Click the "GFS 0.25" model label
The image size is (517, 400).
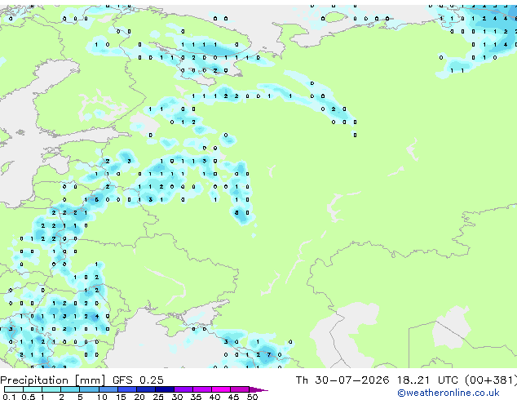(138, 380)
